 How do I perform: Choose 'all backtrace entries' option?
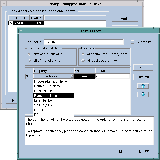pyautogui.click(x=83, y=61)
